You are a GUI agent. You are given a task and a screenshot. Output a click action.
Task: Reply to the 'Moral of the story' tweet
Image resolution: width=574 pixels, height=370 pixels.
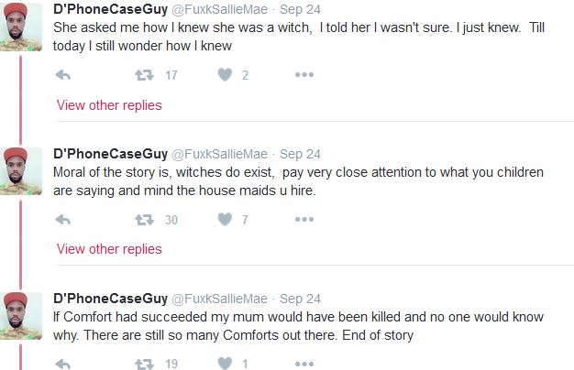(x=63, y=220)
